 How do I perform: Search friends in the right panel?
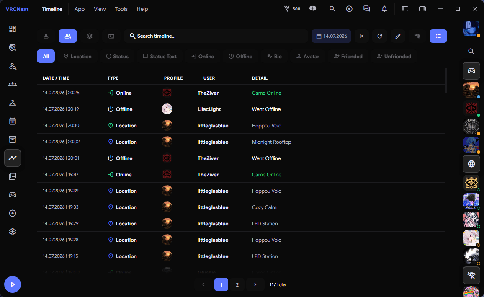click(x=471, y=52)
